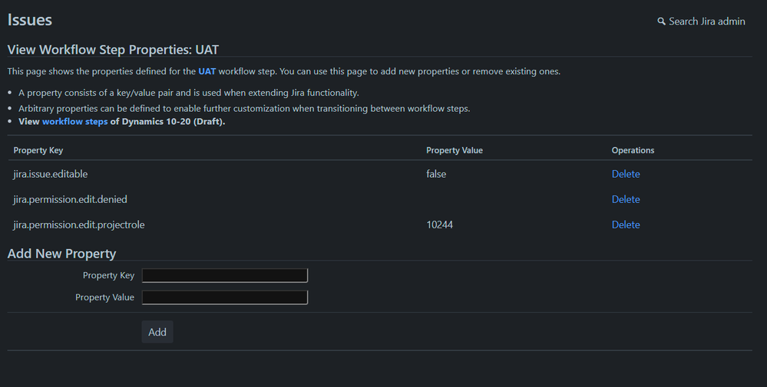Focus the Property Key input field

click(225, 275)
